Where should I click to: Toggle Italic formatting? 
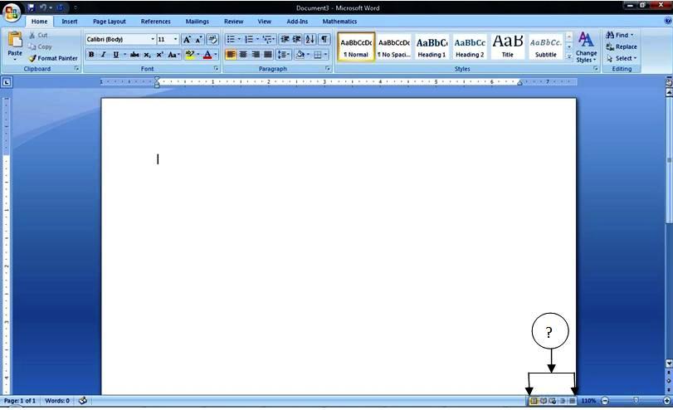[x=103, y=55]
